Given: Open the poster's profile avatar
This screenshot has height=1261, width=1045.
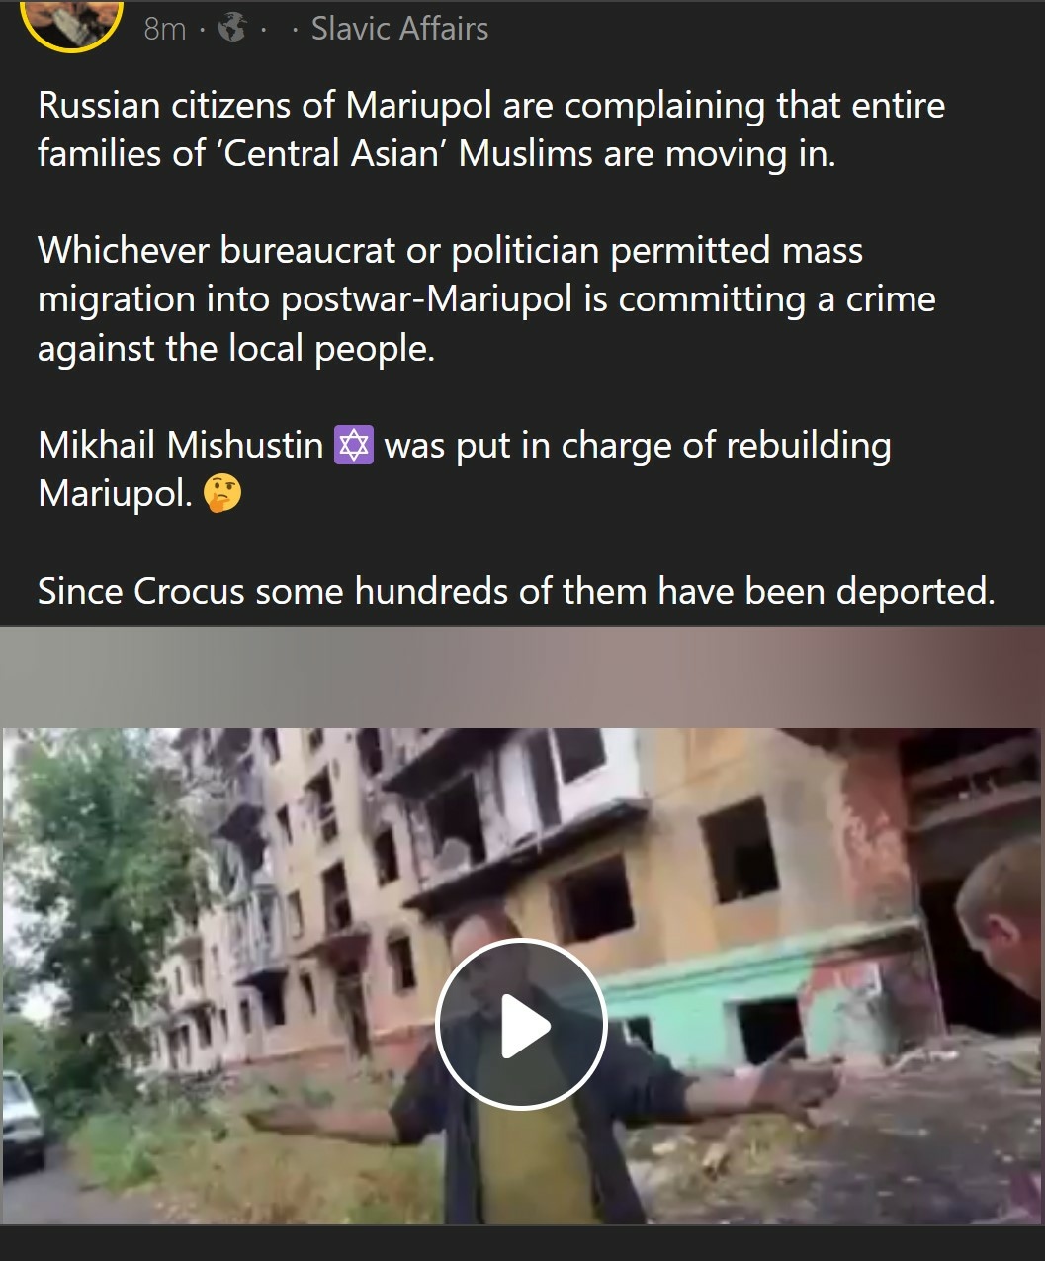Looking at the screenshot, I should tap(71, 20).
